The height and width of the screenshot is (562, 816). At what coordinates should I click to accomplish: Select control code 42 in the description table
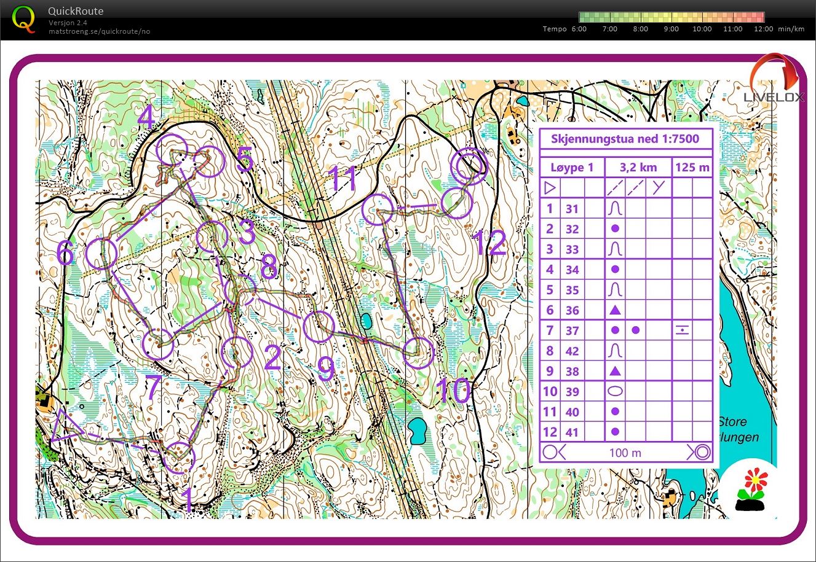coord(572,351)
